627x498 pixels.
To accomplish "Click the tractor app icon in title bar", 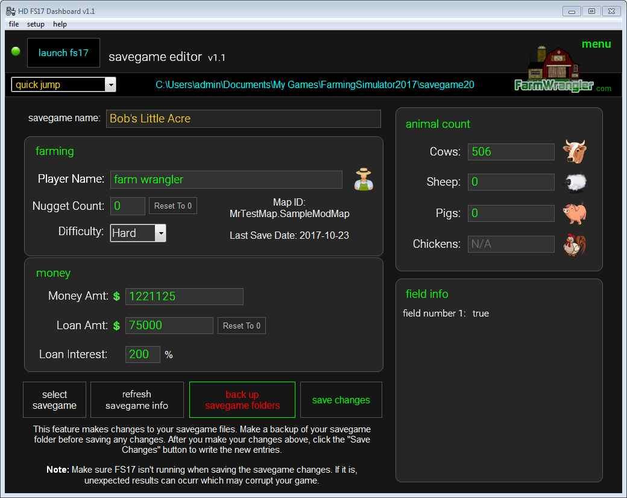I will pos(10,11).
